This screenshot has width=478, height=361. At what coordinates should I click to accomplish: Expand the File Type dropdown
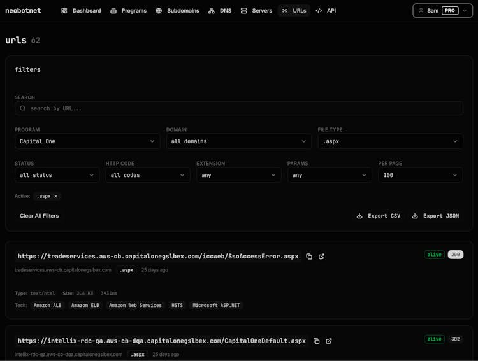[x=390, y=141]
